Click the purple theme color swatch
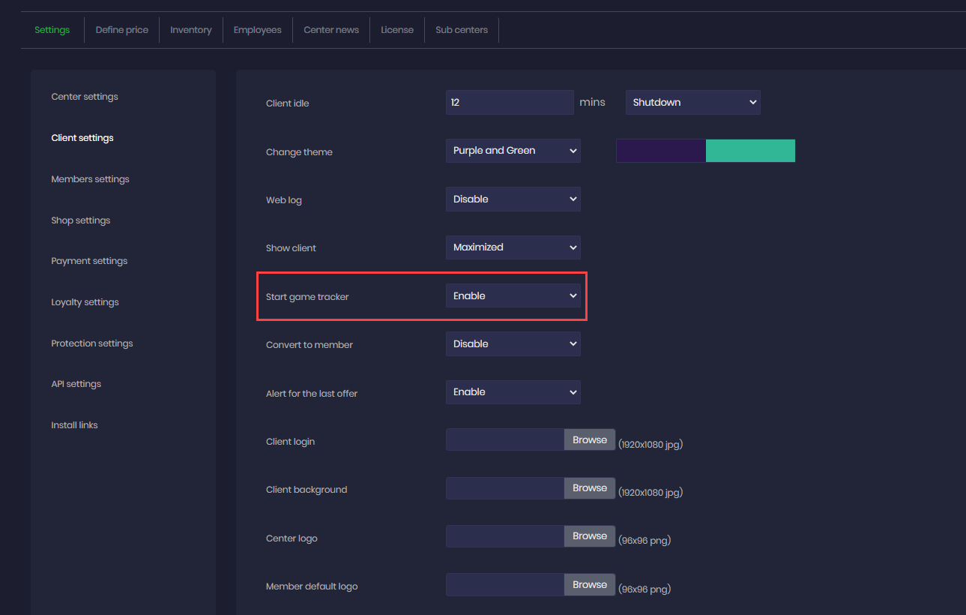This screenshot has height=615, width=966. [x=660, y=151]
